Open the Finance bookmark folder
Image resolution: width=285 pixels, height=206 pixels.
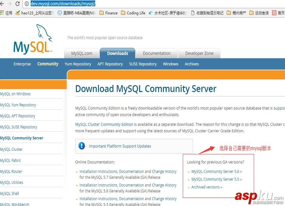pyautogui.click(x=108, y=13)
